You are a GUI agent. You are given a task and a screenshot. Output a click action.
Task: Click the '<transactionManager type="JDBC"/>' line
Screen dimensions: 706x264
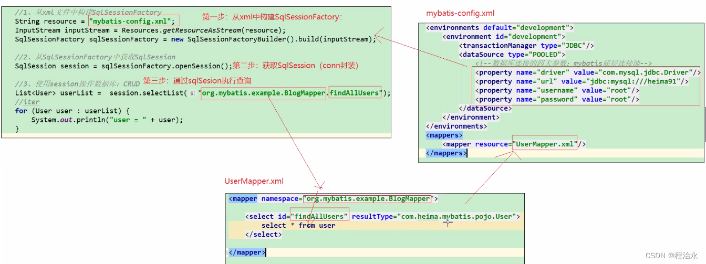pyautogui.click(x=527, y=45)
